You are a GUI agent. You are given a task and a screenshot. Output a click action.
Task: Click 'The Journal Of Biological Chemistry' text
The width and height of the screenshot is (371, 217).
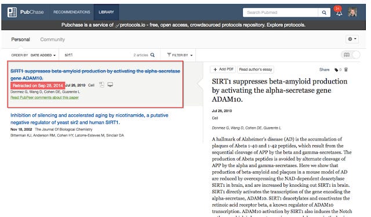(64, 129)
